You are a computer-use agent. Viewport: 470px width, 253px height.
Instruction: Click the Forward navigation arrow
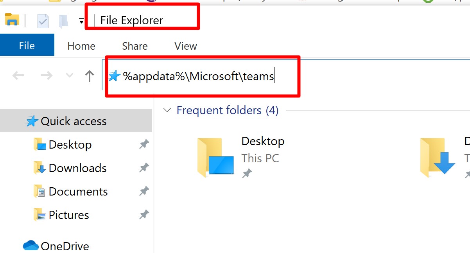(47, 76)
